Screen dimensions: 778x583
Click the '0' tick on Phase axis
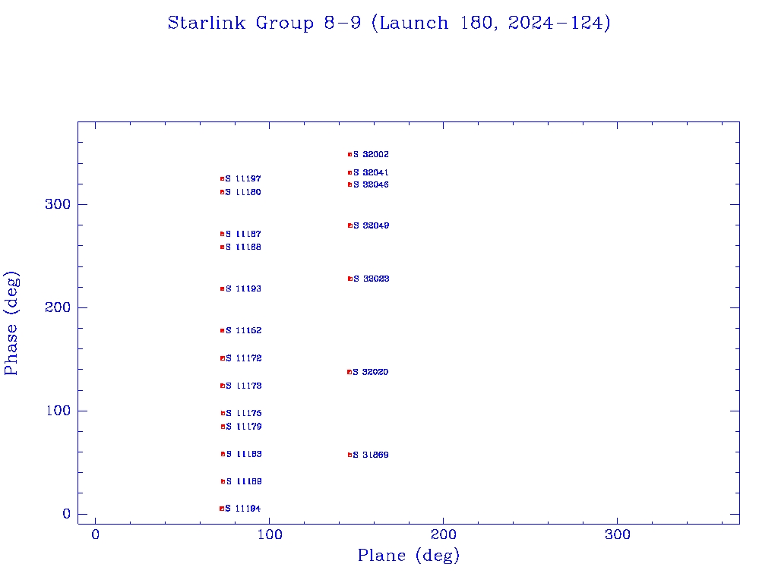pyautogui.click(x=67, y=514)
